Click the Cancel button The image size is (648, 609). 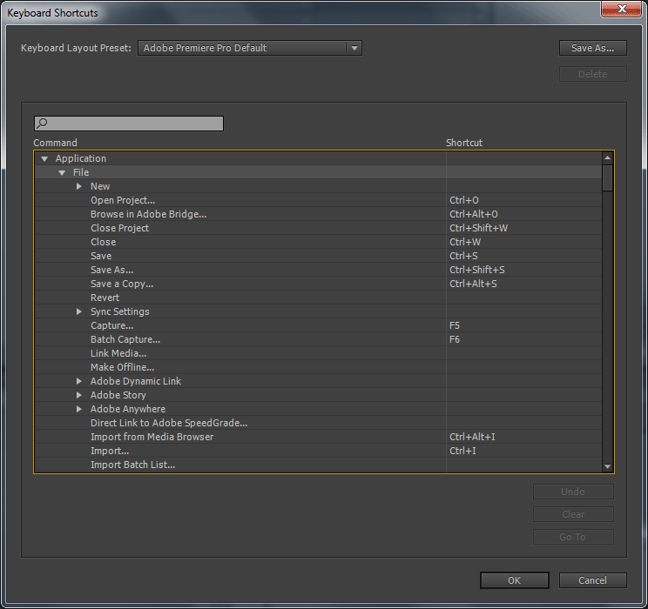[592, 580]
